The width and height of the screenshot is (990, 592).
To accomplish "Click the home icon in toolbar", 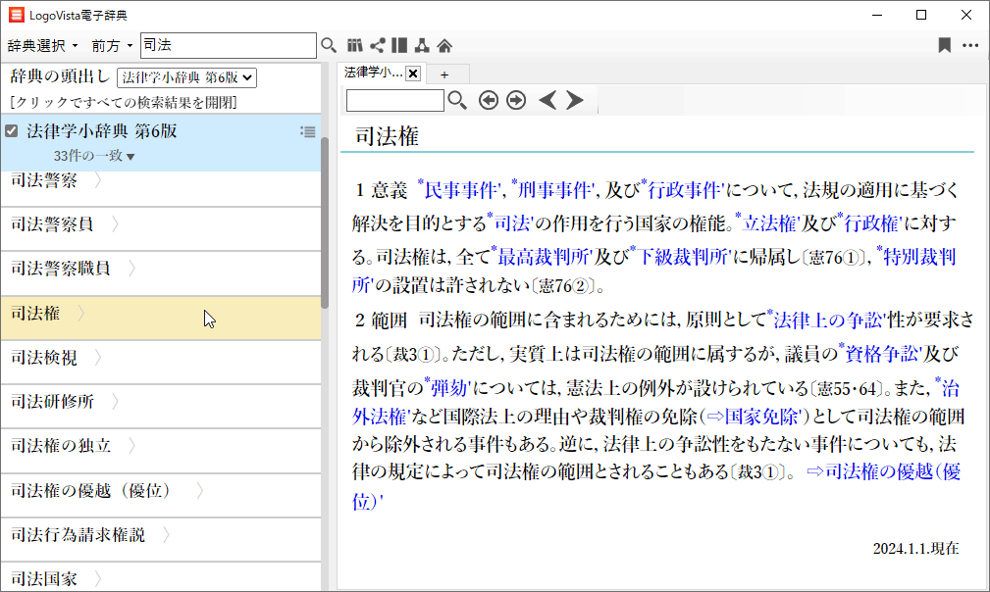I will click(444, 45).
